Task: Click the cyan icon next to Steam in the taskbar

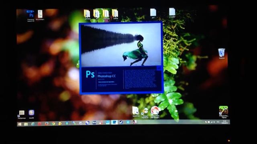Action: [128, 122]
